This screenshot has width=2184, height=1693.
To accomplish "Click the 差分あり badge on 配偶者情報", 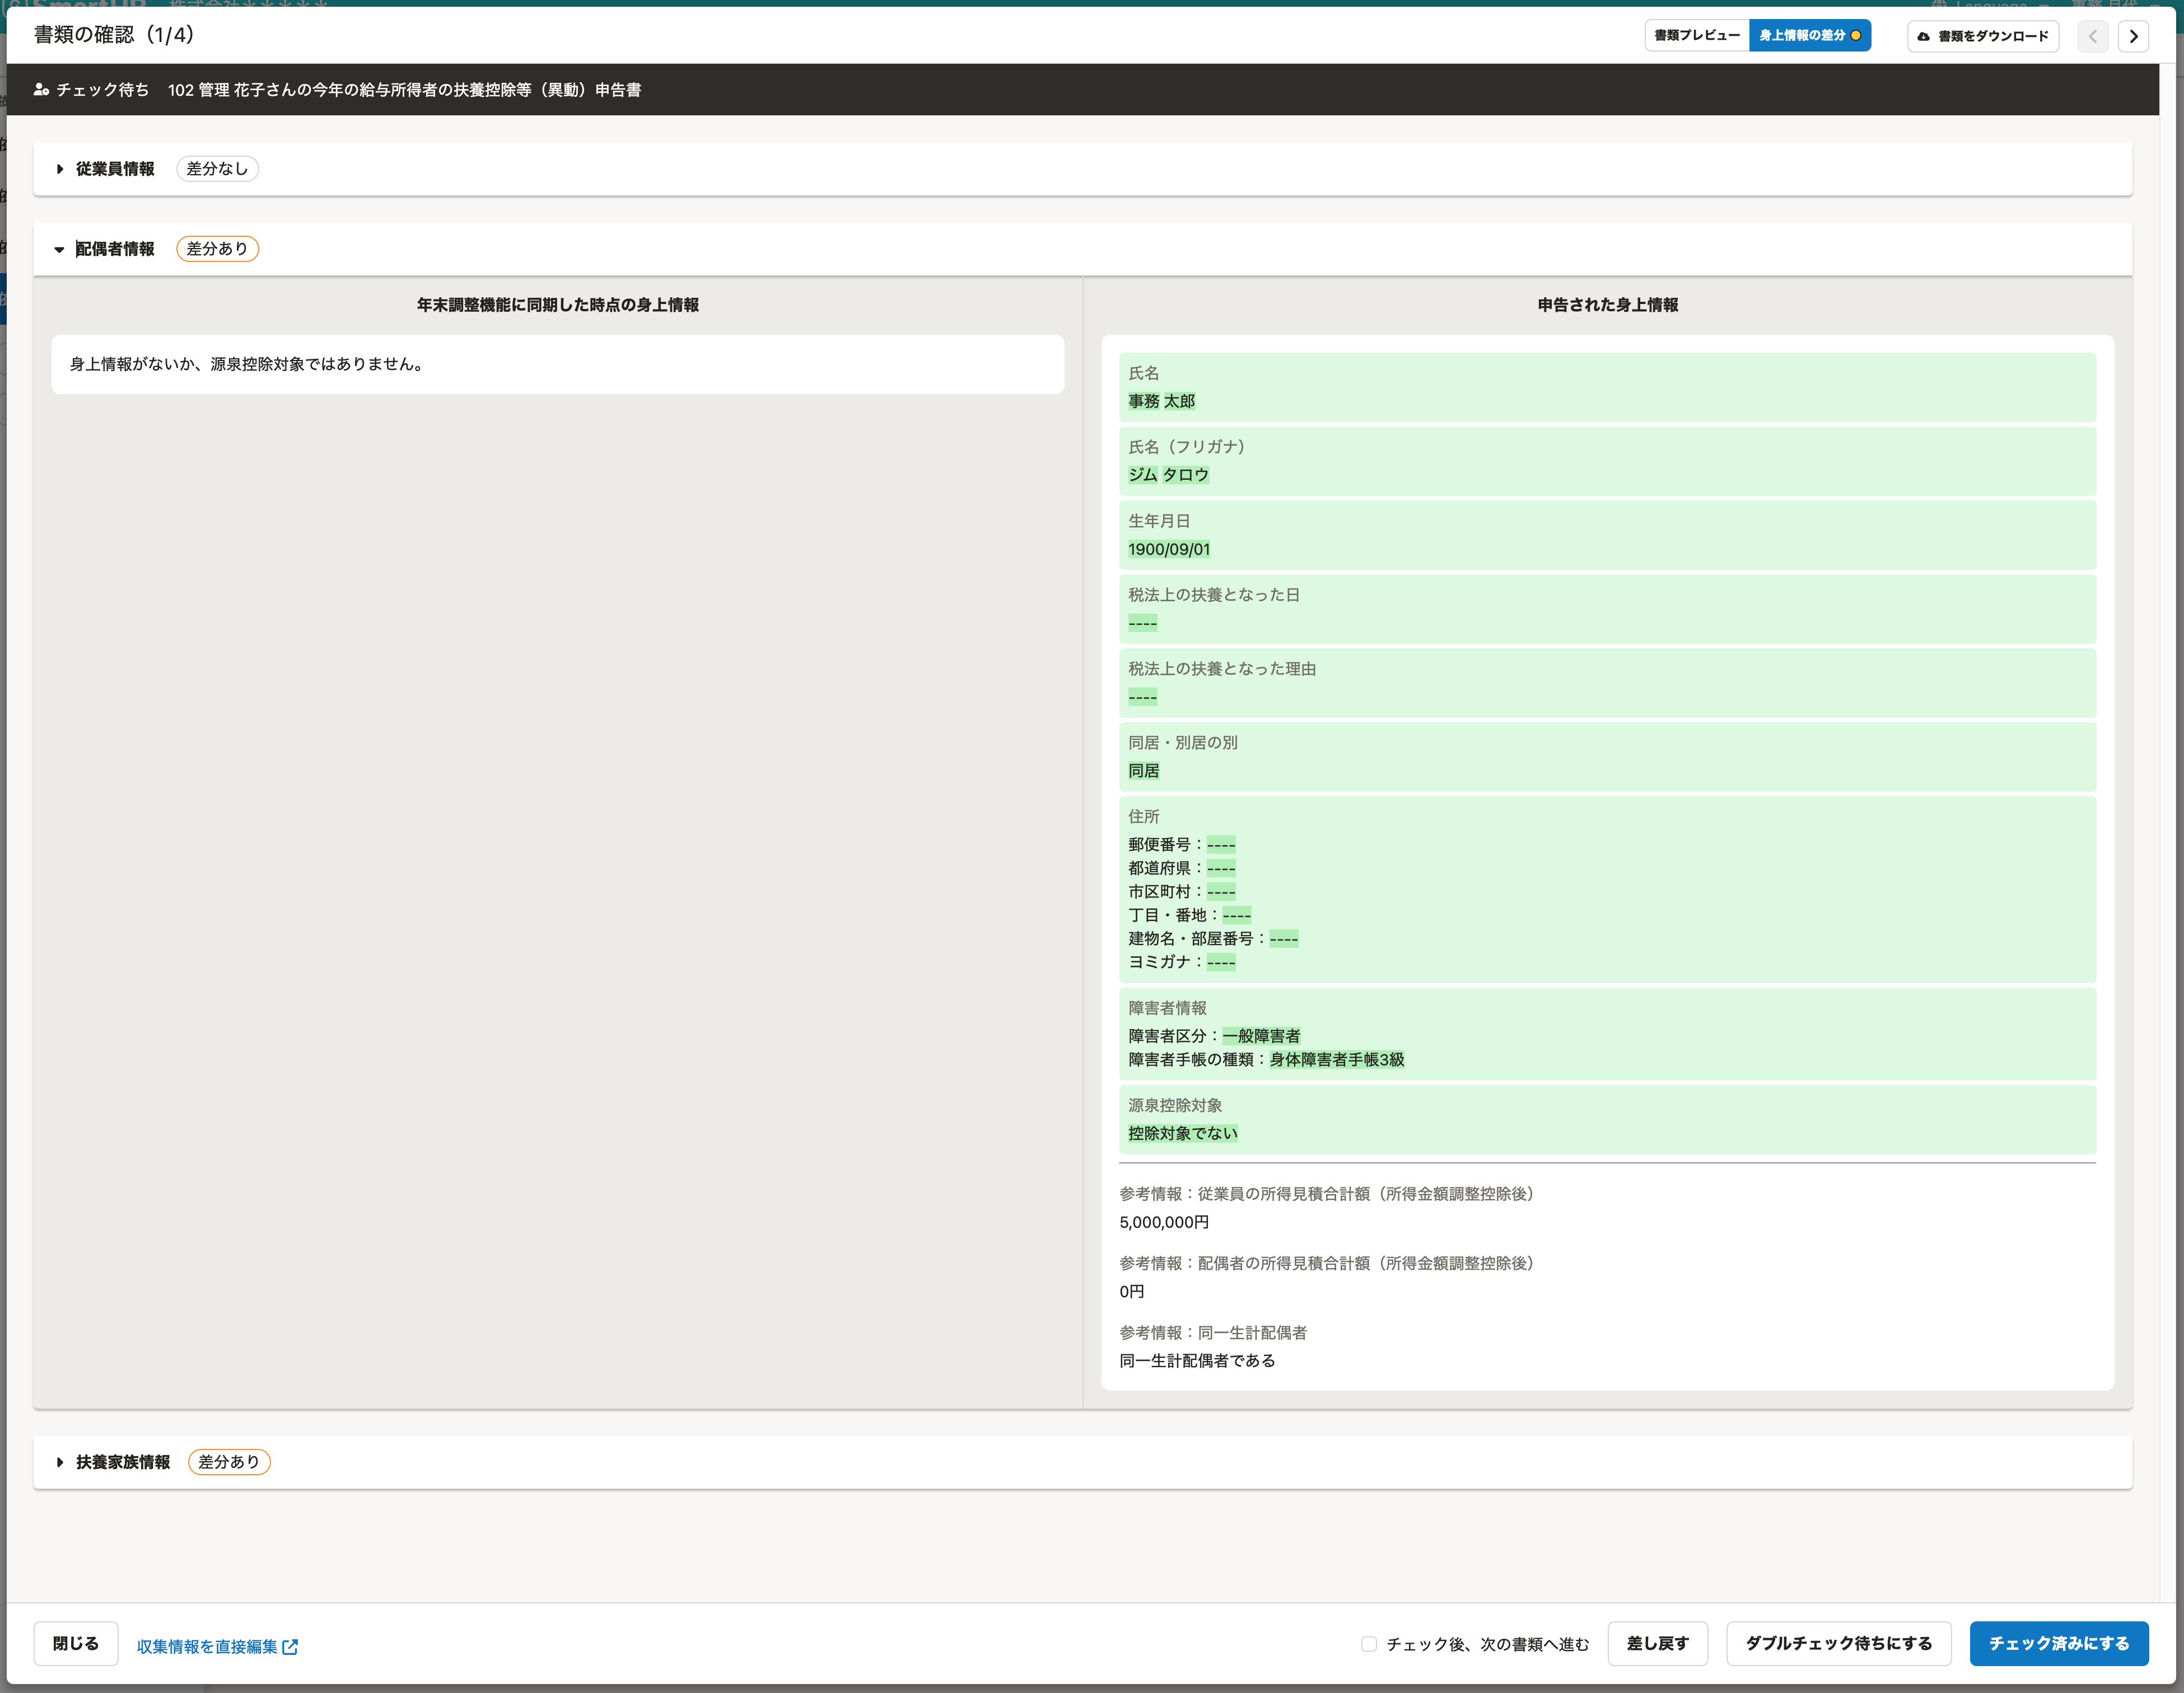I will coord(217,249).
